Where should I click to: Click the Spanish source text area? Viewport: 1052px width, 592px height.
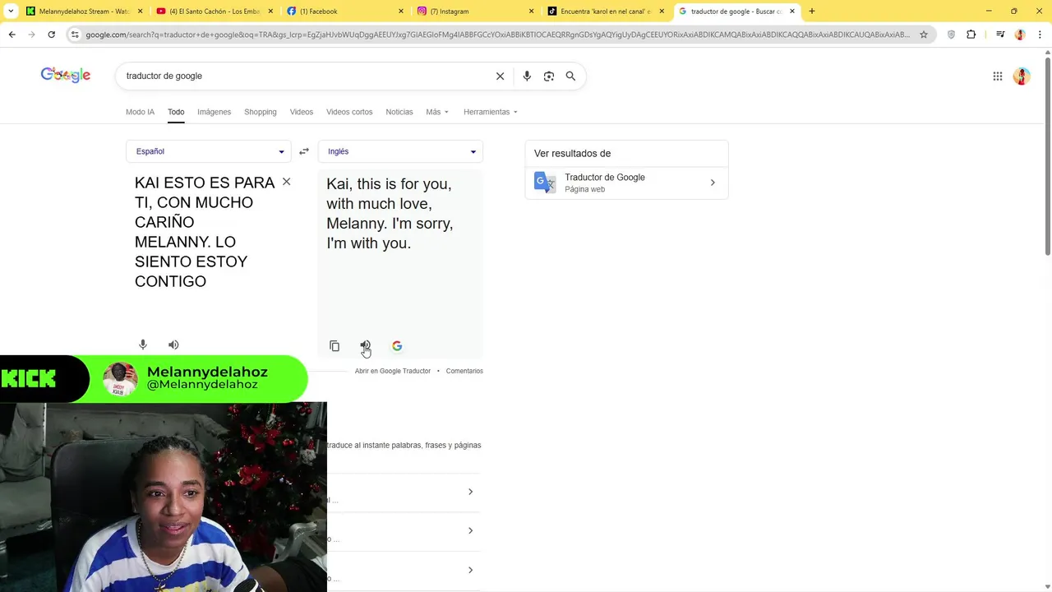[205, 232]
